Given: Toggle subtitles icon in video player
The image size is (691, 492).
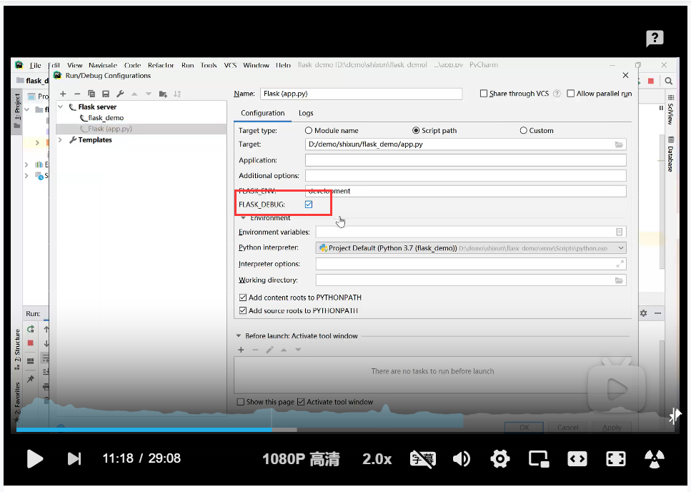Looking at the screenshot, I should (422, 459).
